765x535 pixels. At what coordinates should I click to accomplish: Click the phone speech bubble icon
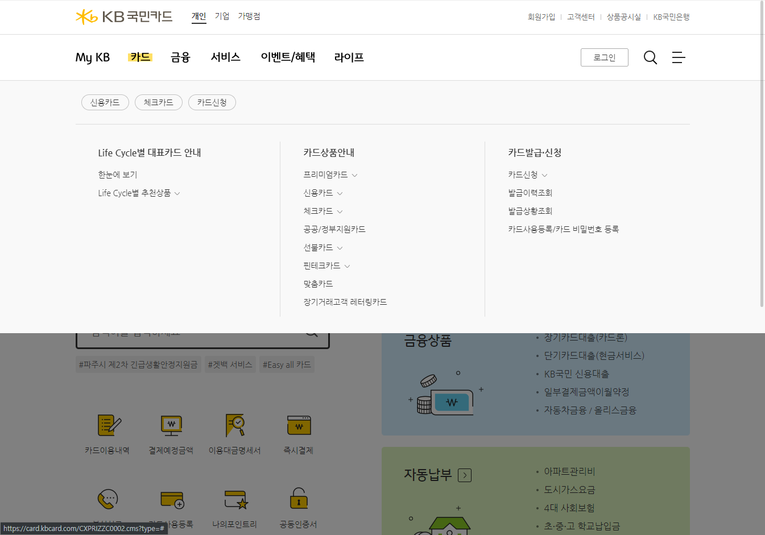[x=107, y=499]
